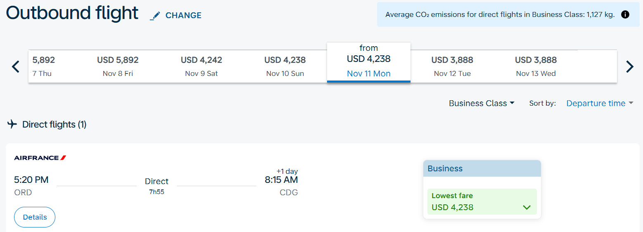Click the pencil edit icon beside CHANGE
643x232 pixels.
(155, 16)
